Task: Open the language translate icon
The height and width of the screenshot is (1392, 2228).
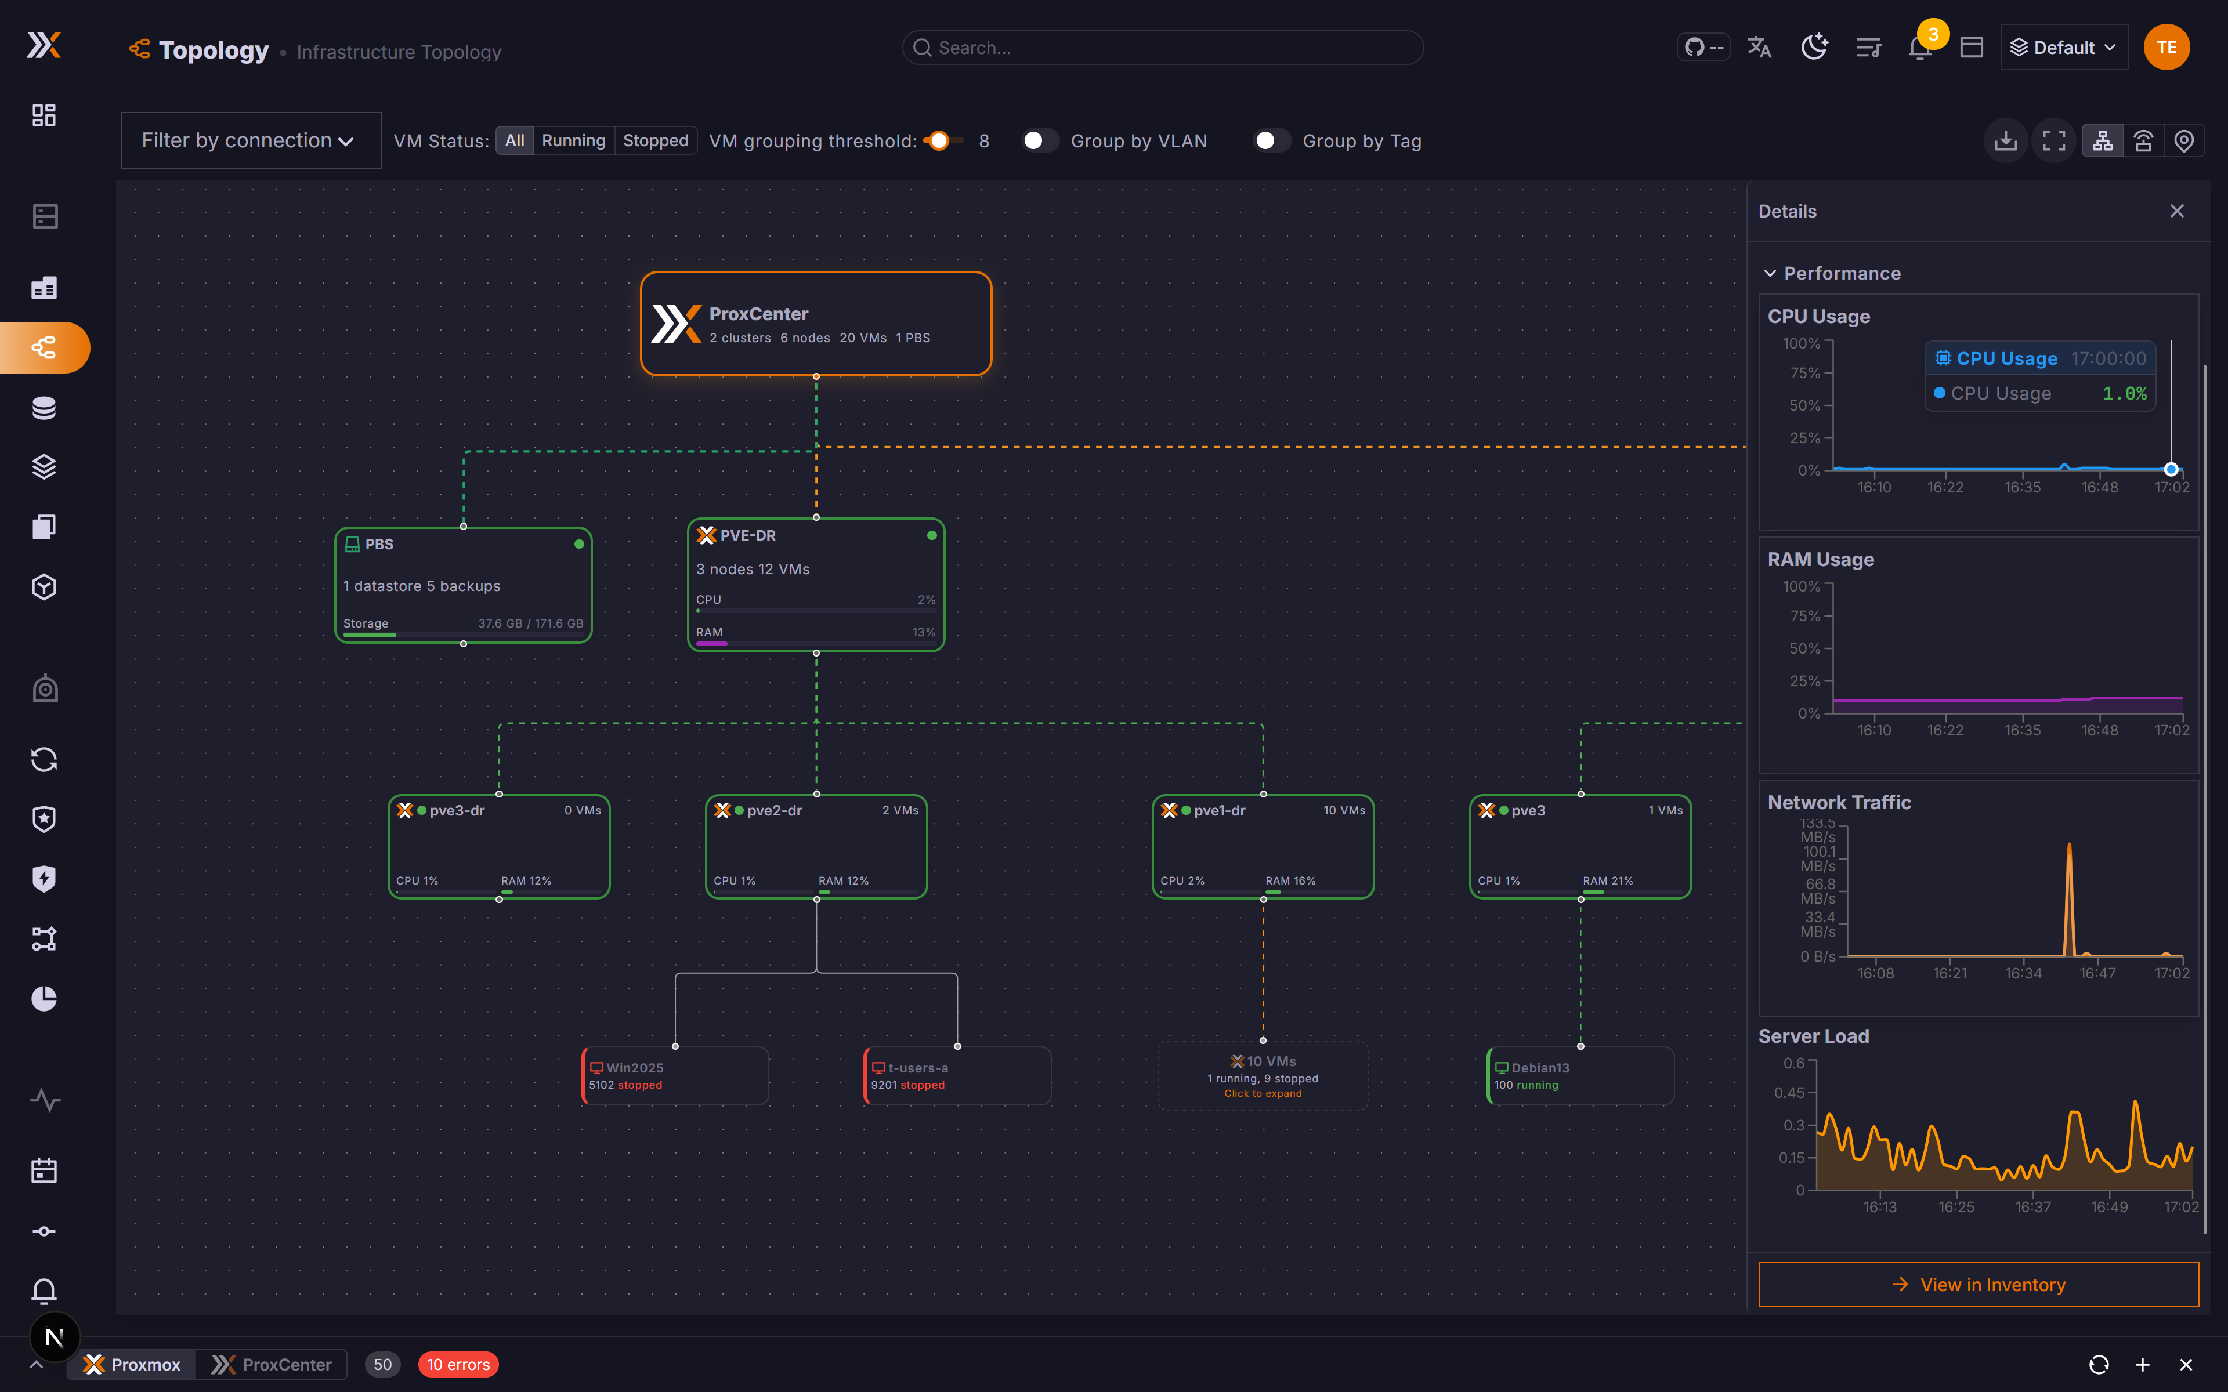Action: pyautogui.click(x=1759, y=47)
